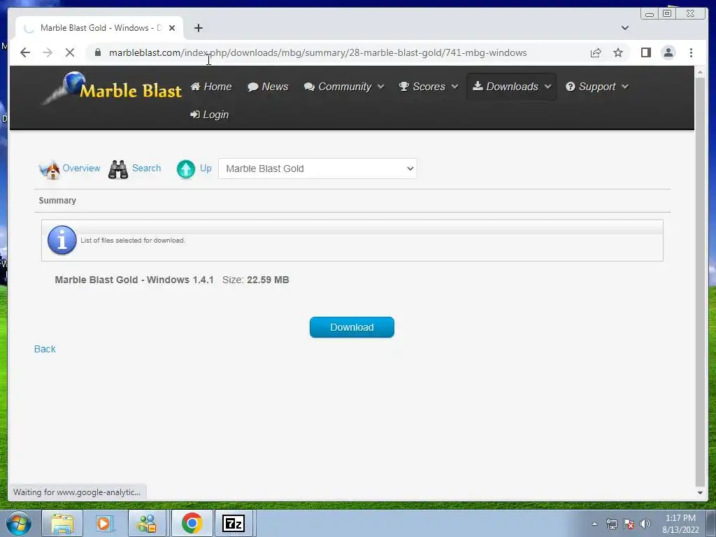Screen dimensions: 716x537
Task: Open the Overview link
Action: pyautogui.click(x=81, y=168)
